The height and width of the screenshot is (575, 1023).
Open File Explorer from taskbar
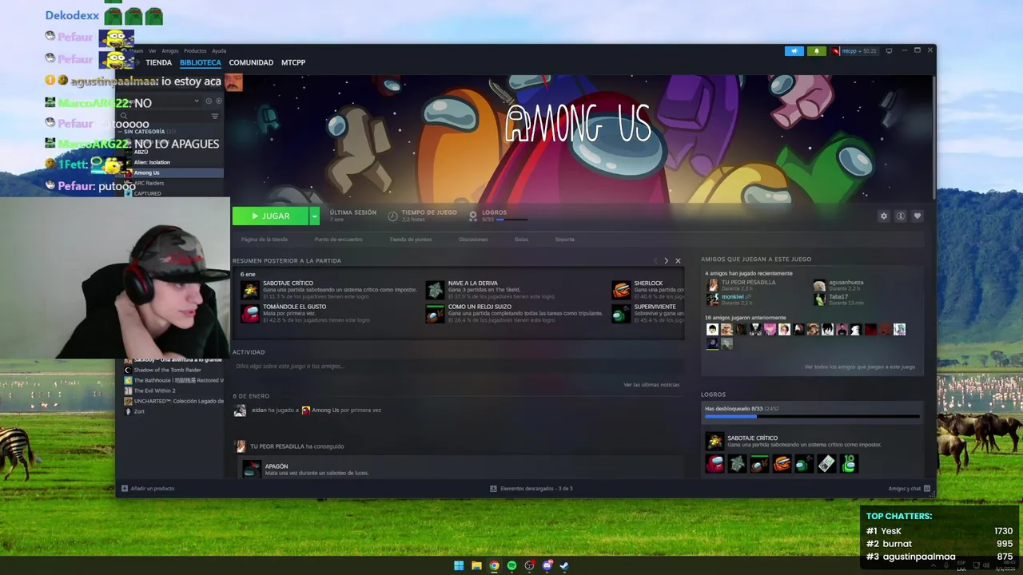point(476,565)
